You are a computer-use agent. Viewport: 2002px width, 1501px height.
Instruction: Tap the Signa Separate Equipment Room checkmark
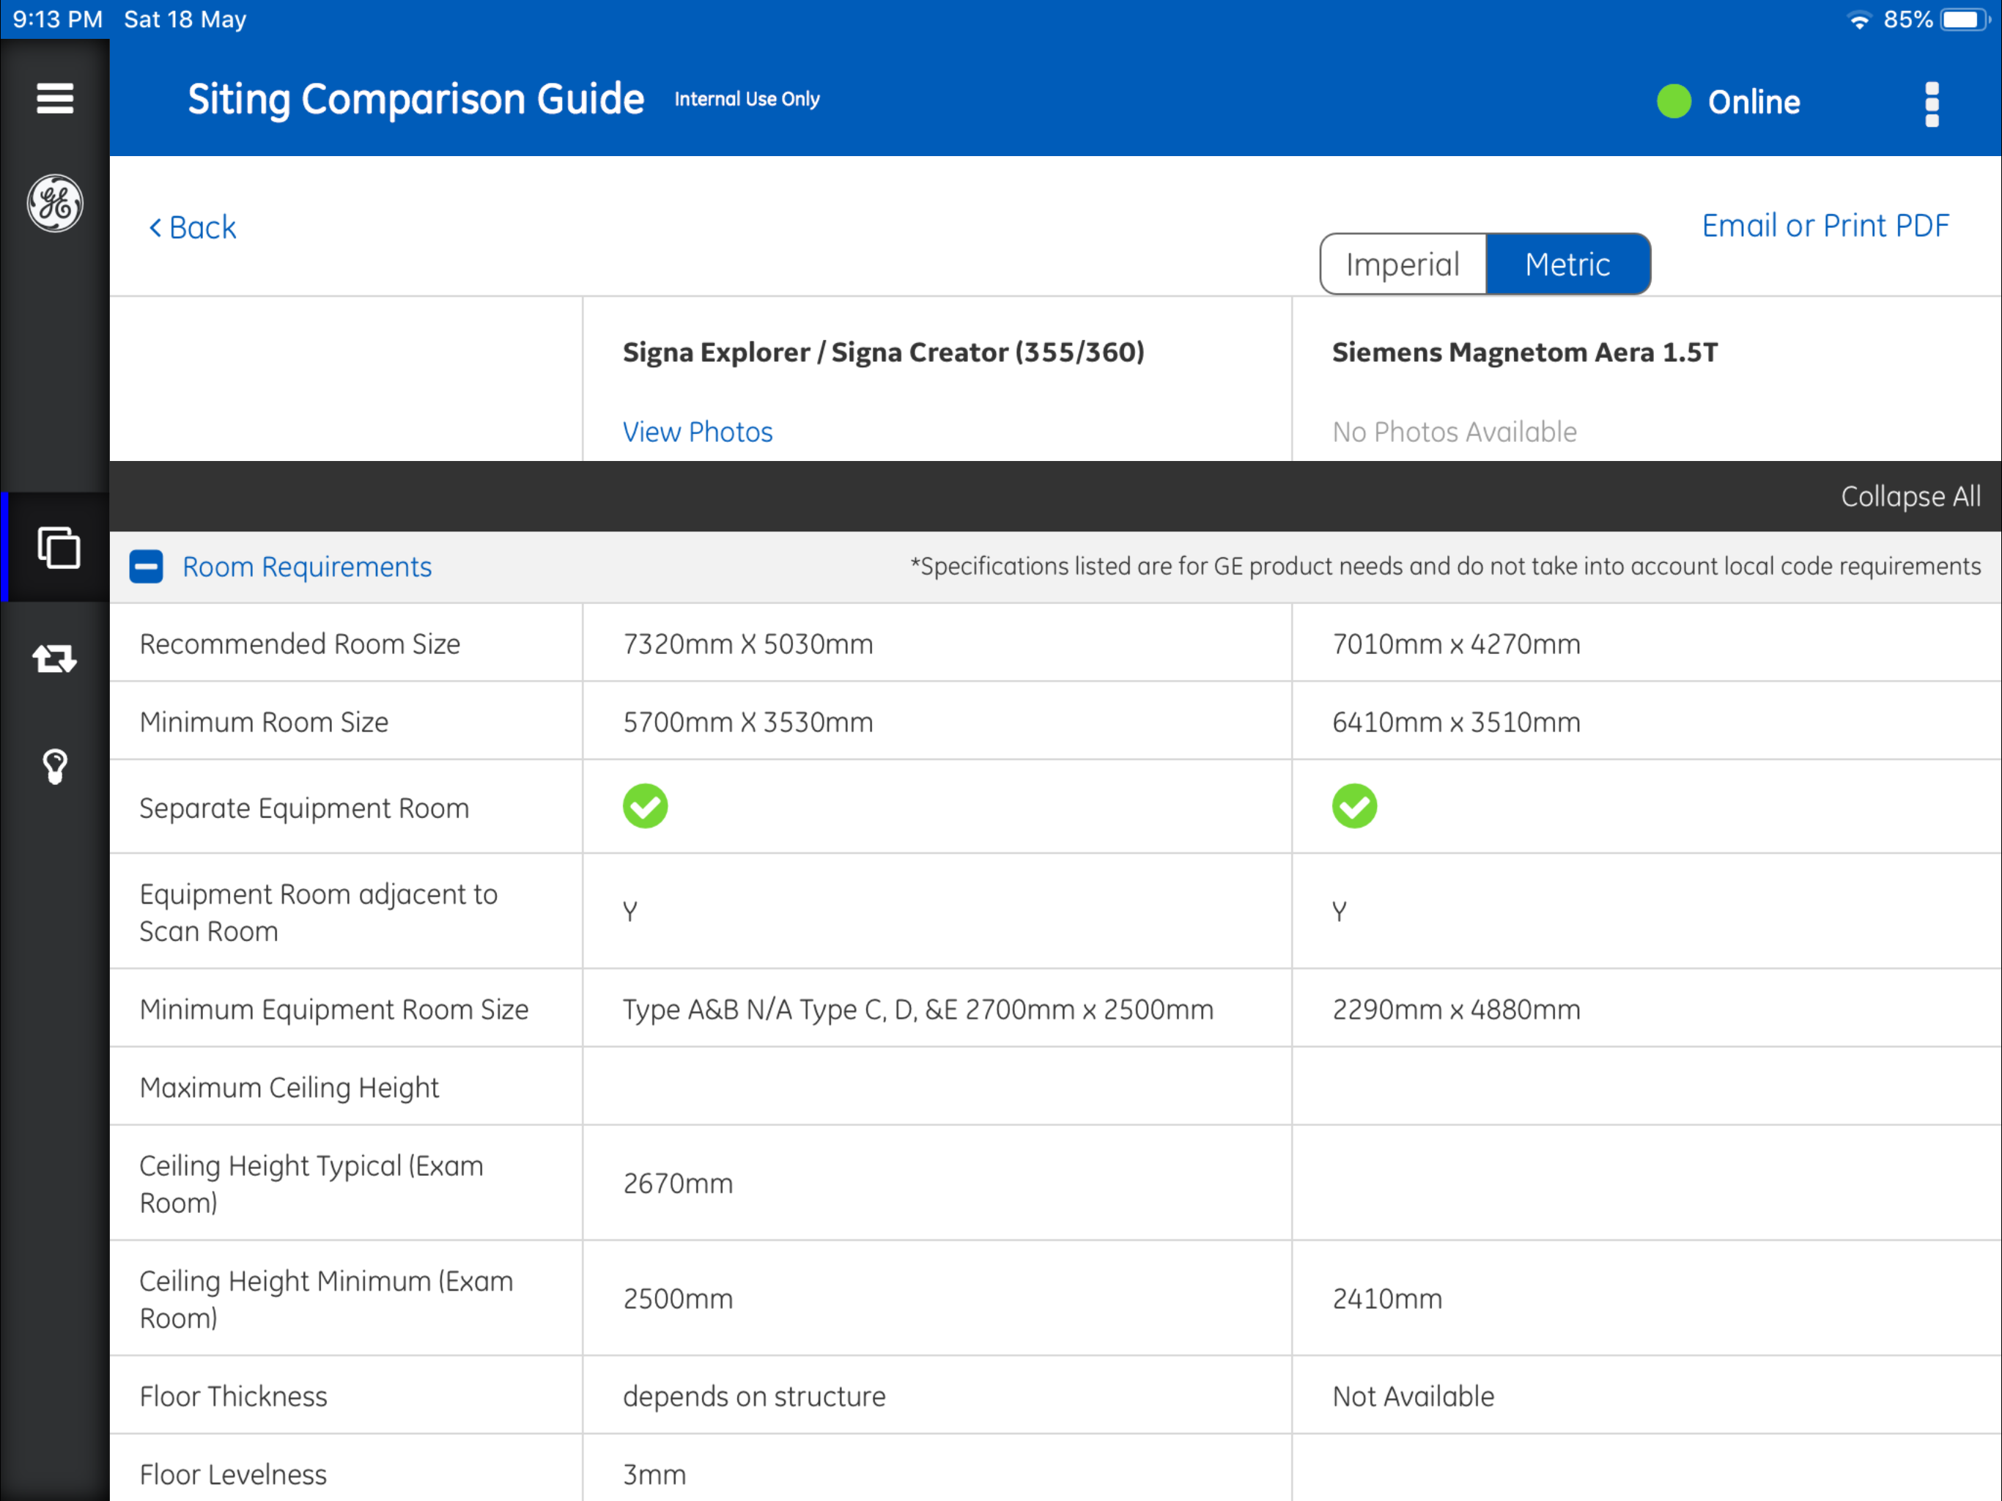pyautogui.click(x=644, y=805)
